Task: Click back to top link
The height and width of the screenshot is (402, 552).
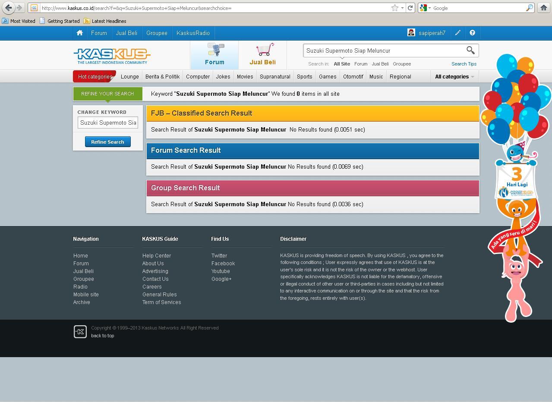Action: pos(103,336)
